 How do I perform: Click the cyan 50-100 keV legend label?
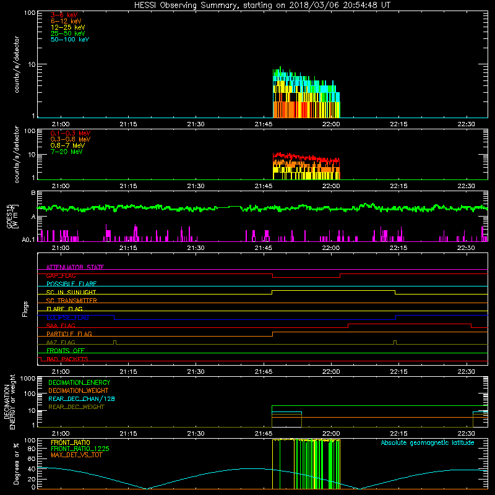(x=70, y=40)
